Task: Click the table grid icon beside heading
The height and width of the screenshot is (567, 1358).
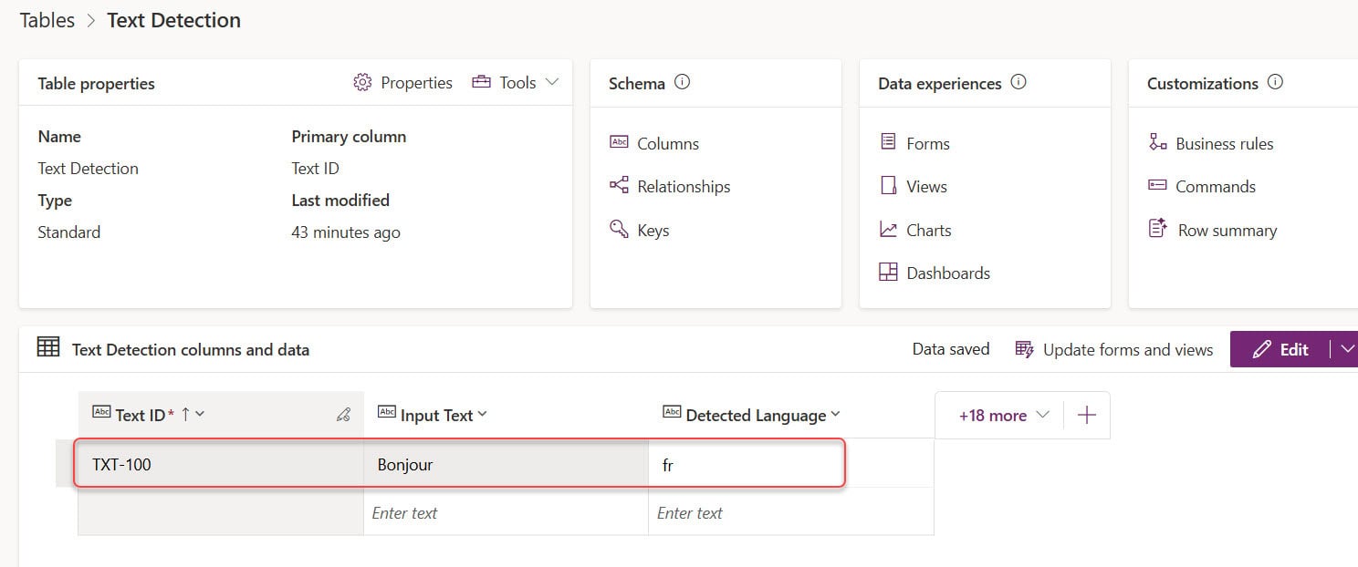Action: coord(48,347)
